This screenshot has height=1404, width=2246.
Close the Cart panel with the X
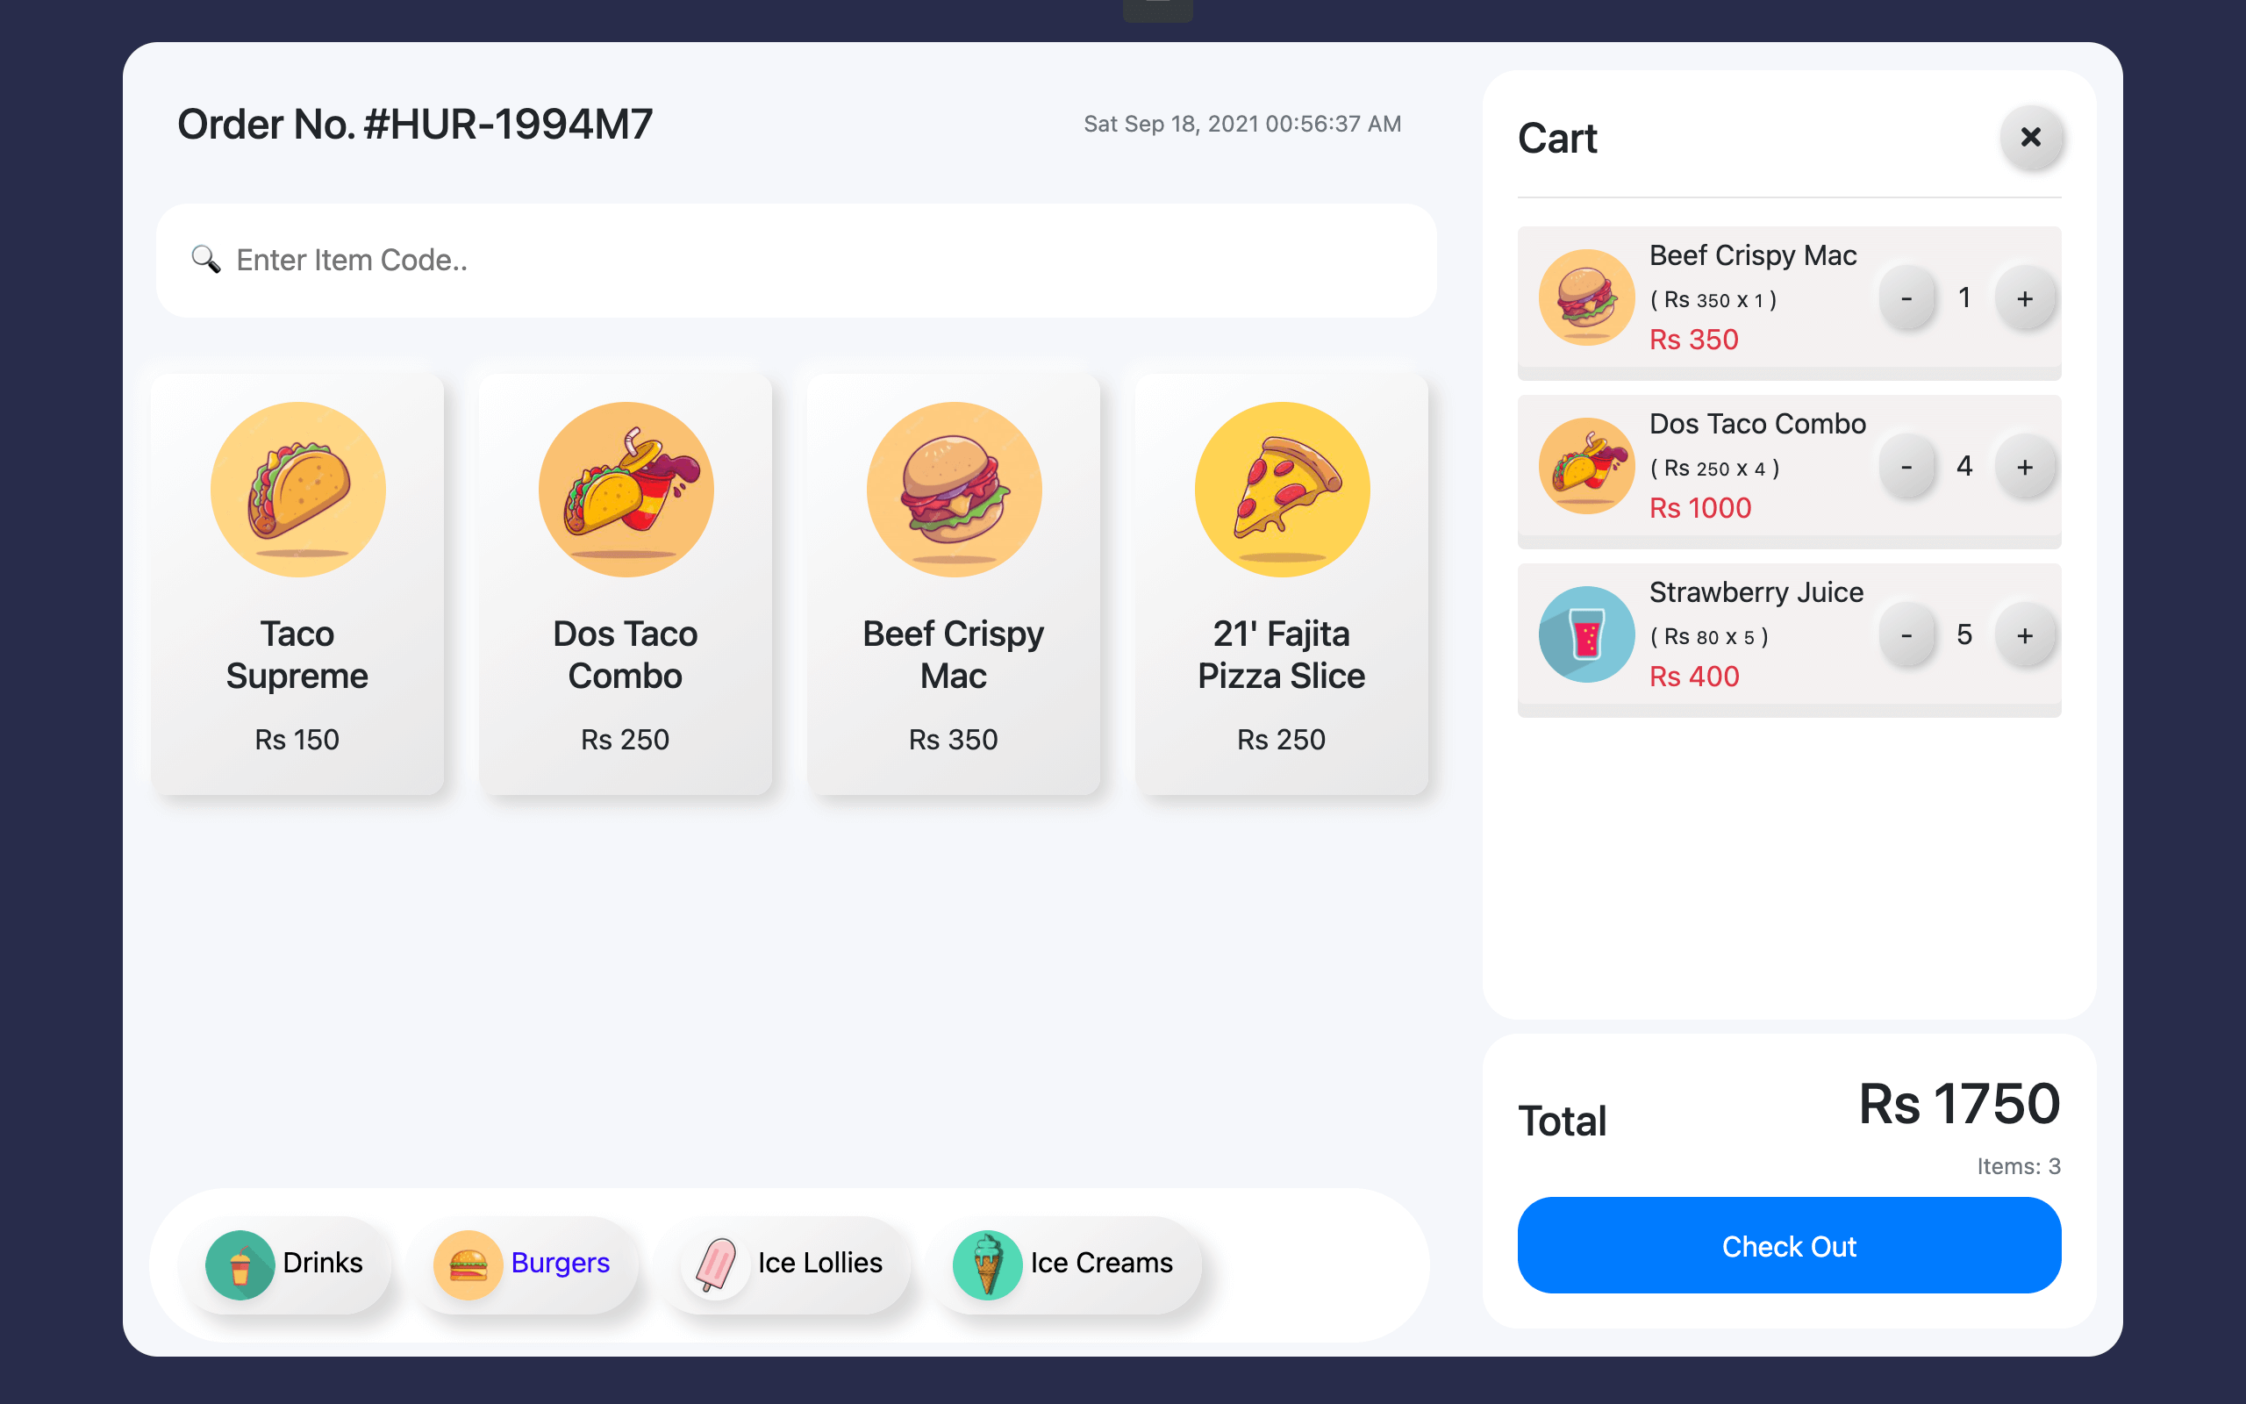2030,138
